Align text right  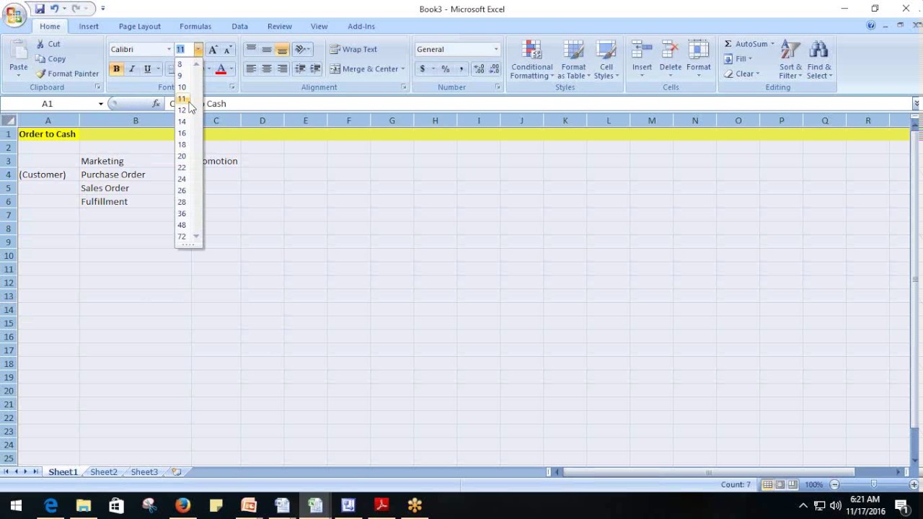tap(282, 68)
